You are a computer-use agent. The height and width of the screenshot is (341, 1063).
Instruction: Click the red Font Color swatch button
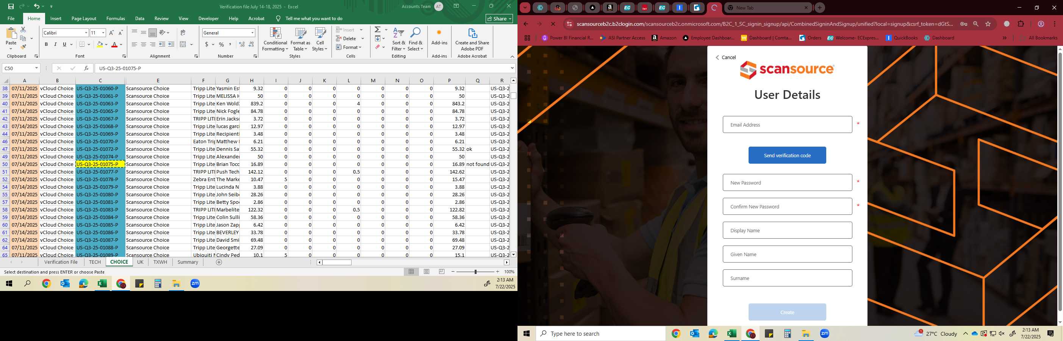tap(114, 44)
